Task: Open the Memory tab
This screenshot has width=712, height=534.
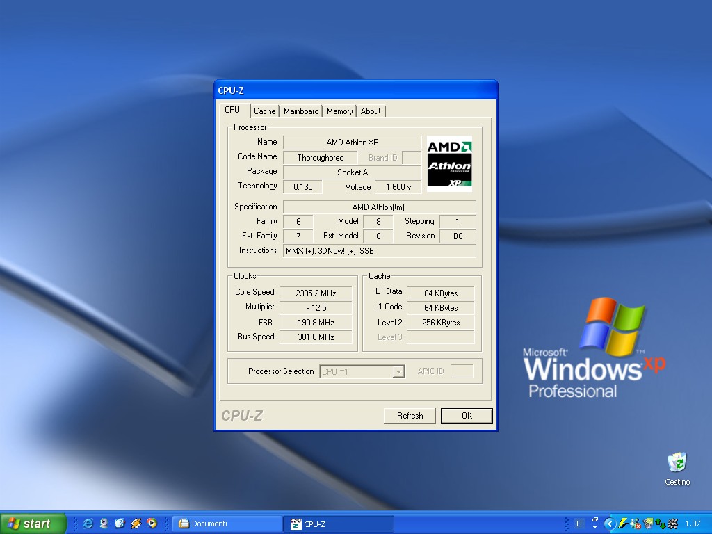Action: point(339,111)
